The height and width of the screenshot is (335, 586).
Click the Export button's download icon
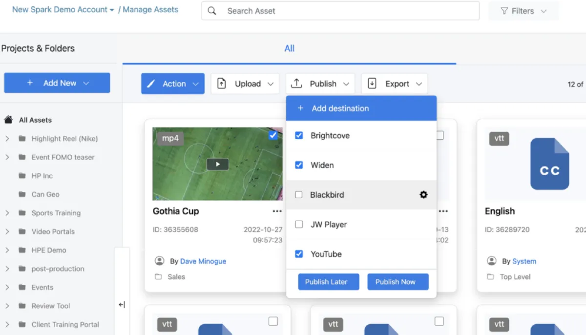[x=372, y=84]
